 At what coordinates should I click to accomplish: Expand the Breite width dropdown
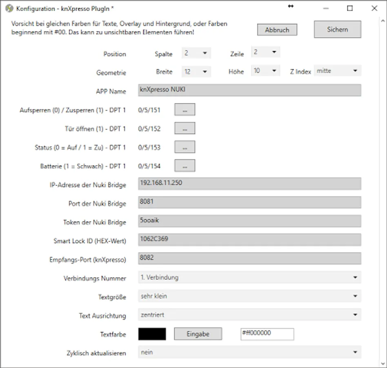tap(196, 72)
